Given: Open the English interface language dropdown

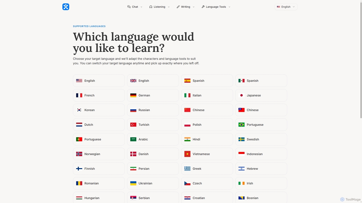Looking at the screenshot, I should coord(286,7).
